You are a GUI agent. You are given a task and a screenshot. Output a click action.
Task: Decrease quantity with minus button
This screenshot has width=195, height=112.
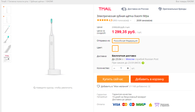pyautogui.click(x=114, y=68)
